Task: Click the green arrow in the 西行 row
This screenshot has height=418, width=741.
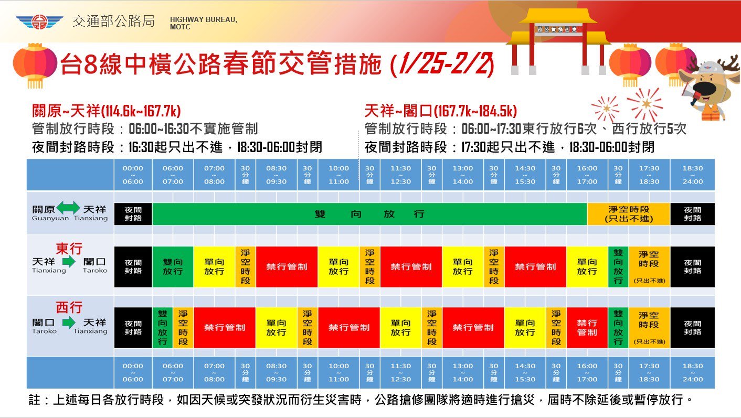Action: [x=69, y=323]
